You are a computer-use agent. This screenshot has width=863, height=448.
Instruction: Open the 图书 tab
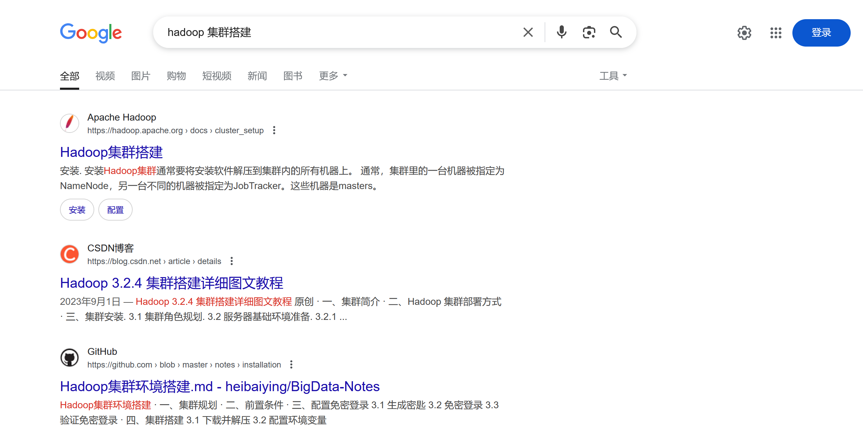click(x=293, y=76)
